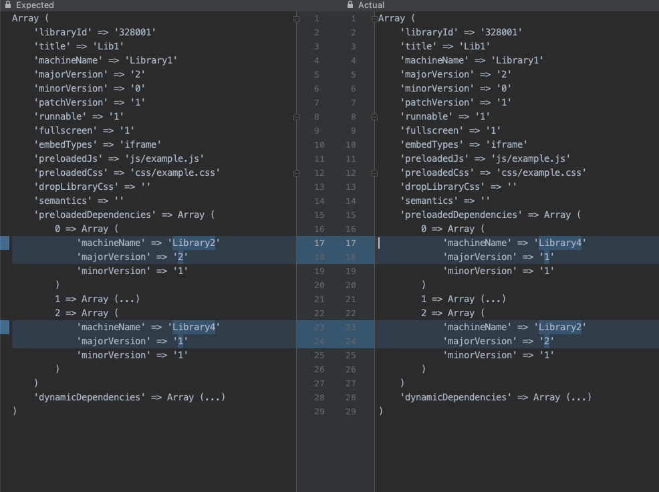Click highlighted 'majorVersion' => '2' in Expected pane

(132, 257)
